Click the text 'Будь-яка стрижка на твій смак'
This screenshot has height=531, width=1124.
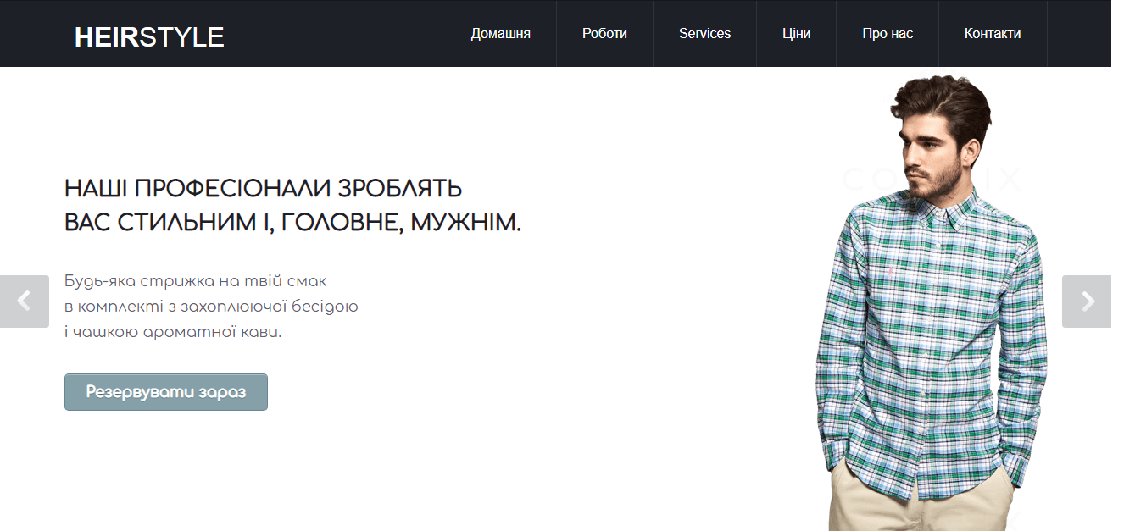tap(196, 281)
